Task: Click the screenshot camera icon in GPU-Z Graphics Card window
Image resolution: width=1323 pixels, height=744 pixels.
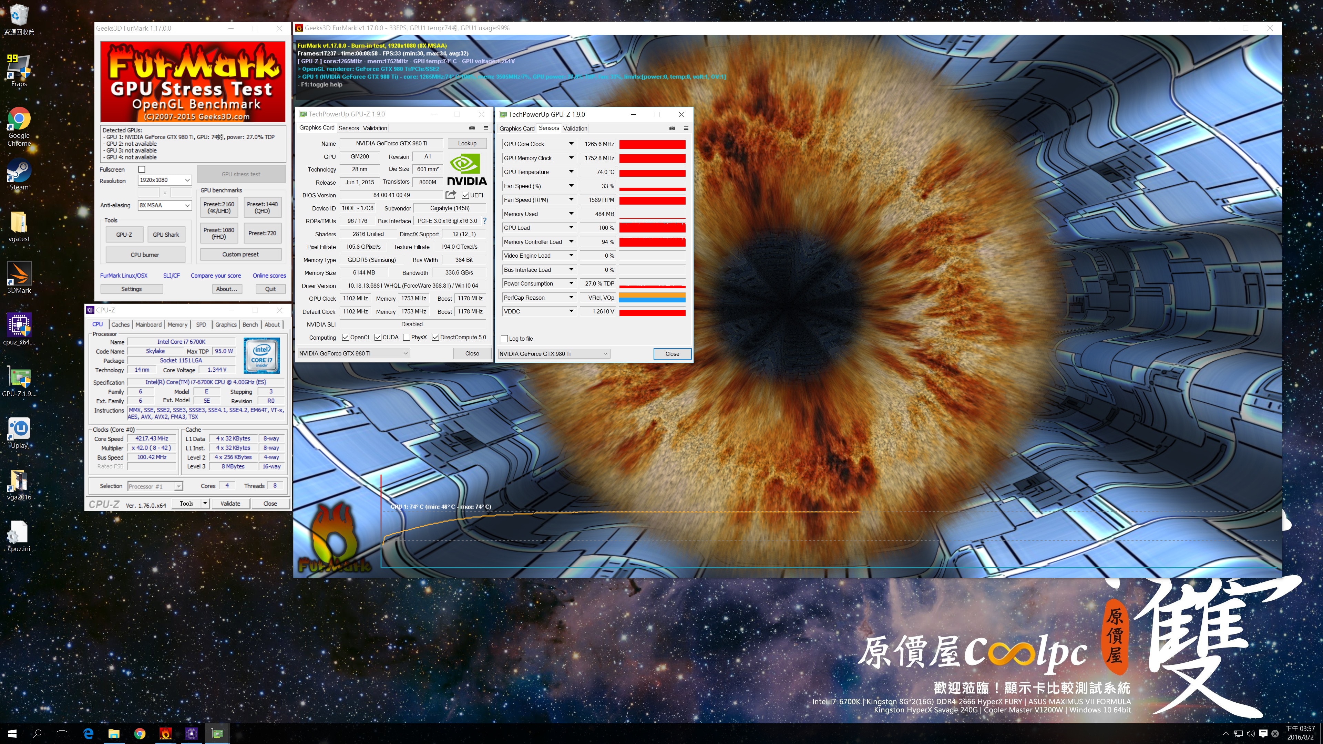Action: (472, 128)
